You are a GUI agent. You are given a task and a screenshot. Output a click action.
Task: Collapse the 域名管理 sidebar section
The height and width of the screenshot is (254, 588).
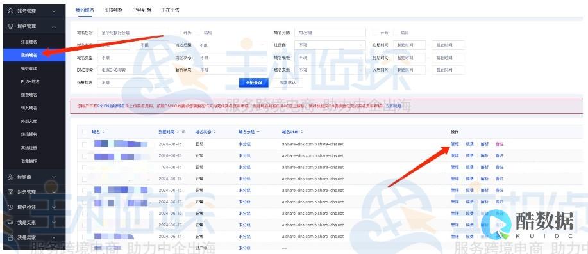pyautogui.click(x=54, y=27)
